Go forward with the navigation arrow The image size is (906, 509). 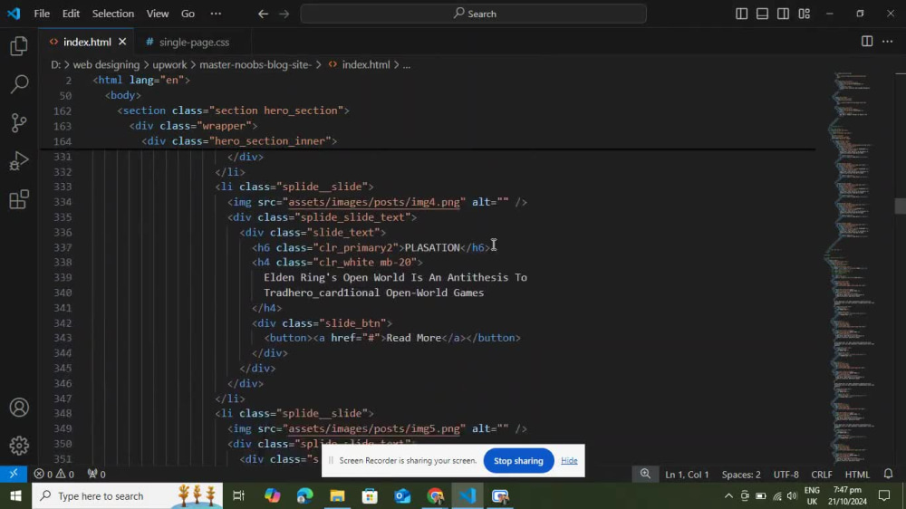pos(284,14)
